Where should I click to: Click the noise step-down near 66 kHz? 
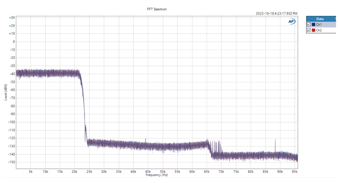click(209, 150)
